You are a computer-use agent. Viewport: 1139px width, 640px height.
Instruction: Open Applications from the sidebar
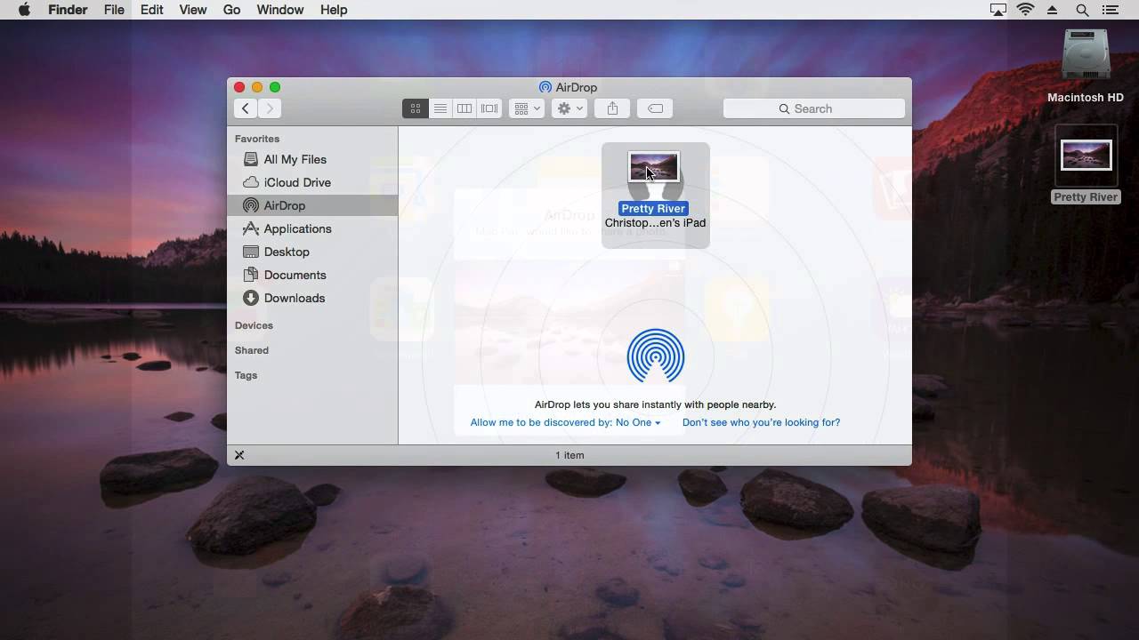[311, 228]
